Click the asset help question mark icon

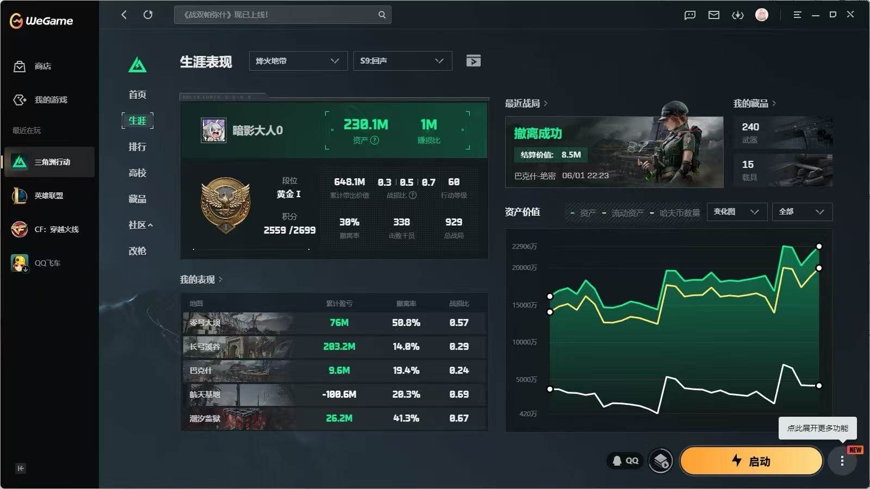(x=375, y=140)
